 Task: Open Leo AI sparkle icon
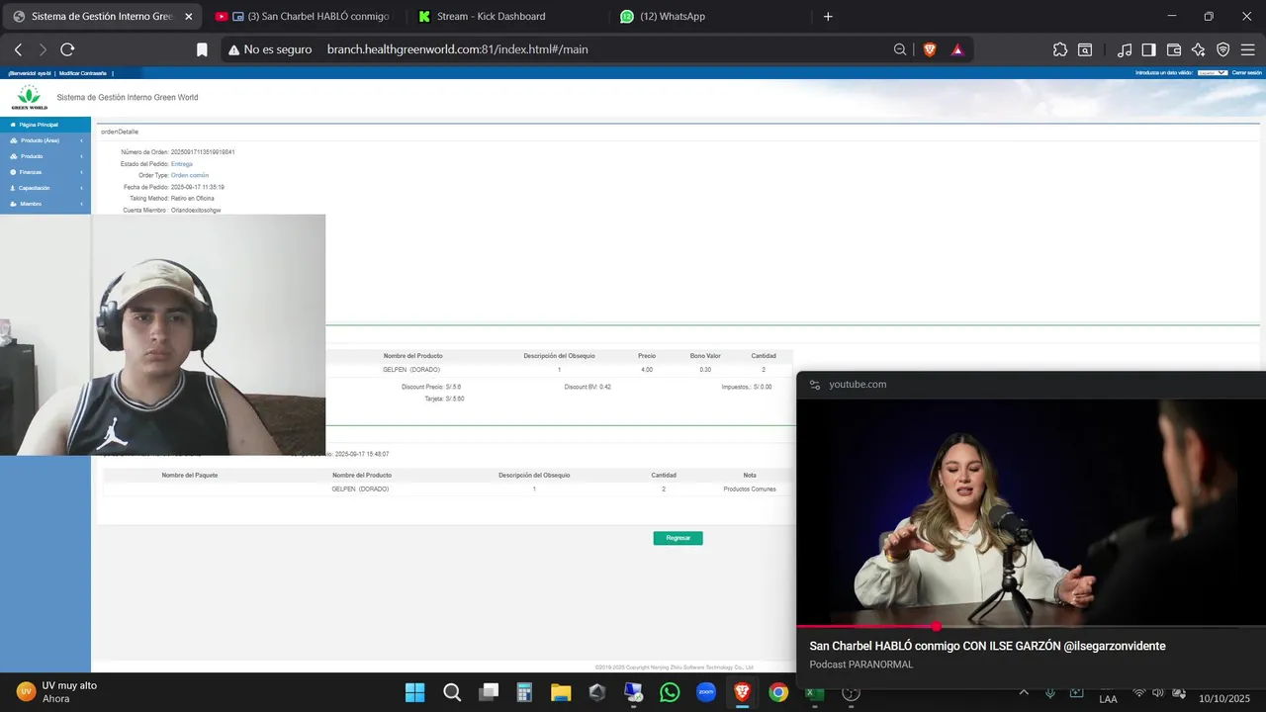(x=1199, y=49)
